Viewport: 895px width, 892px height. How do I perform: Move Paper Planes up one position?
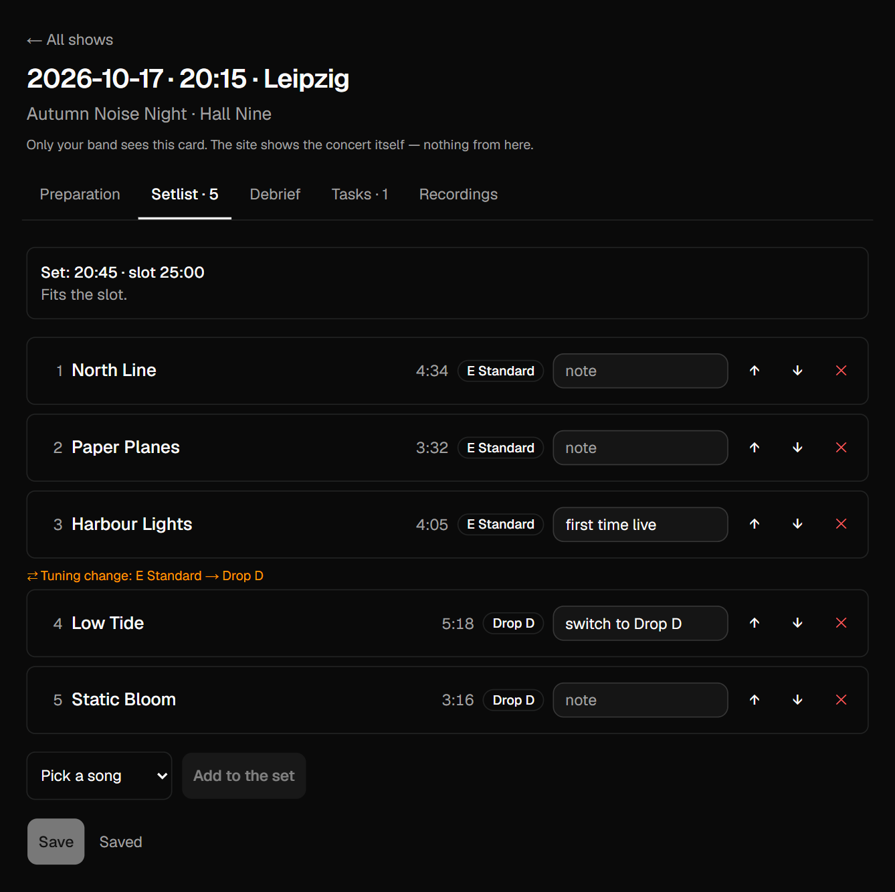755,448
